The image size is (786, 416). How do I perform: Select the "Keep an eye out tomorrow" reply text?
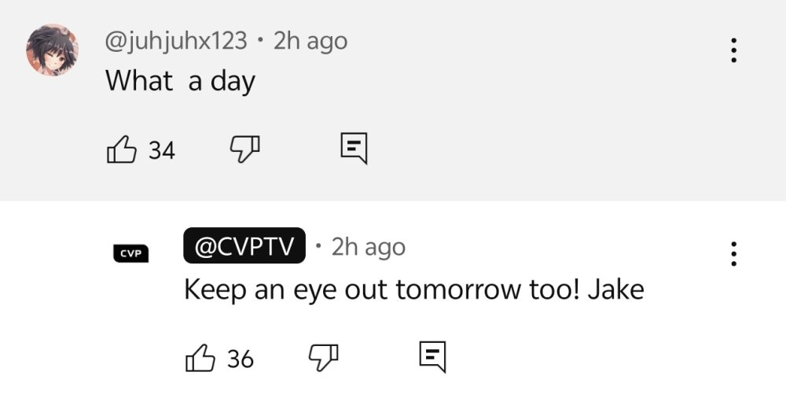[377, 289]
